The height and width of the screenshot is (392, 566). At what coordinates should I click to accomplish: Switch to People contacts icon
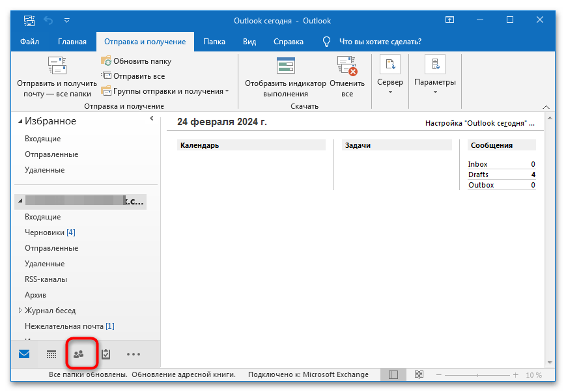(x=78, y=354)
